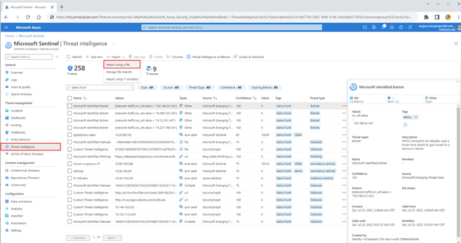Viewport: 461px width, 243px height.
Task: Open Workbooks in the sidebar
Action: (18, 118)
